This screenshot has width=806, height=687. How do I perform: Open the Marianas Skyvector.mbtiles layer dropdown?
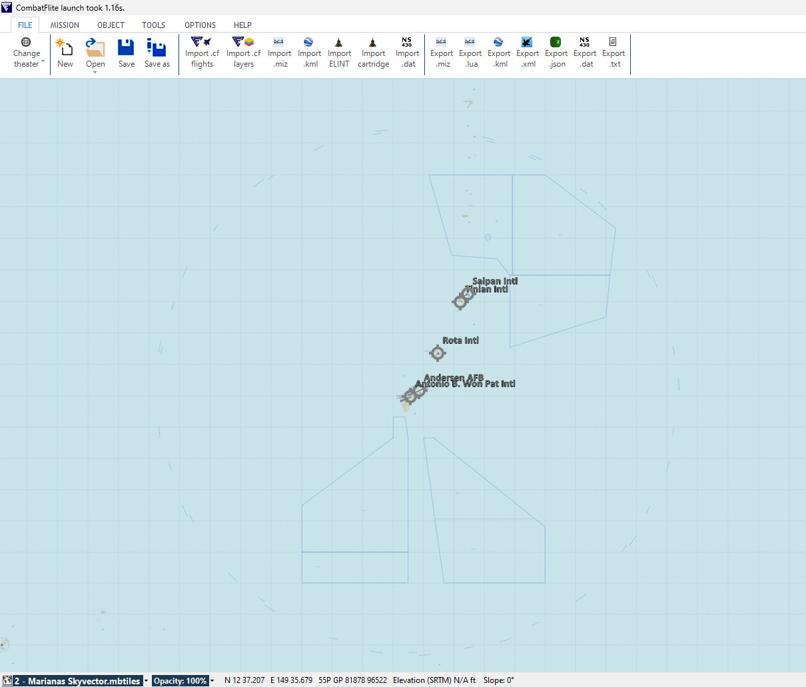(x=146, y=681)
